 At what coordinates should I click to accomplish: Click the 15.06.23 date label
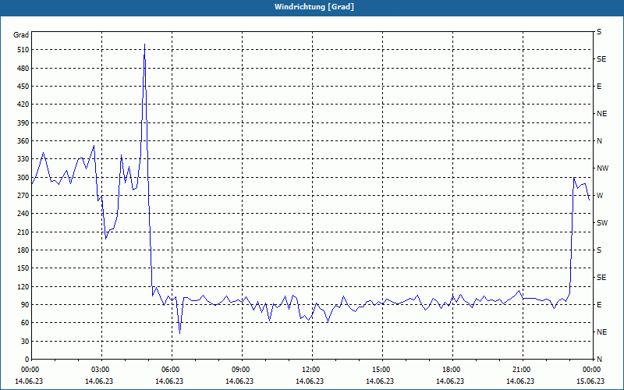tap(590, 381)
